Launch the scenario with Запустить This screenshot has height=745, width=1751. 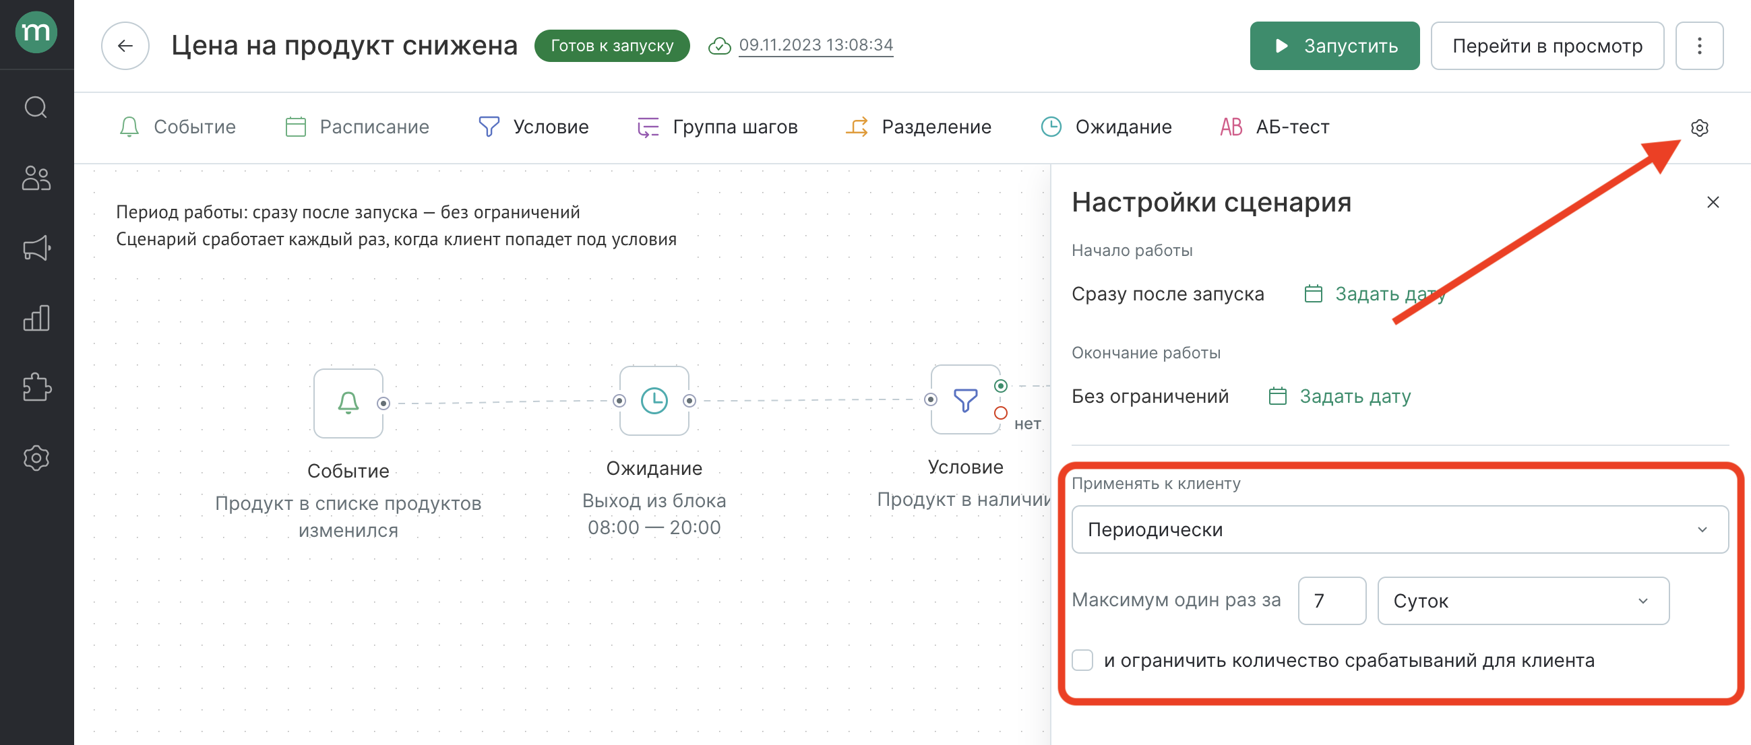coord(1334,46)
